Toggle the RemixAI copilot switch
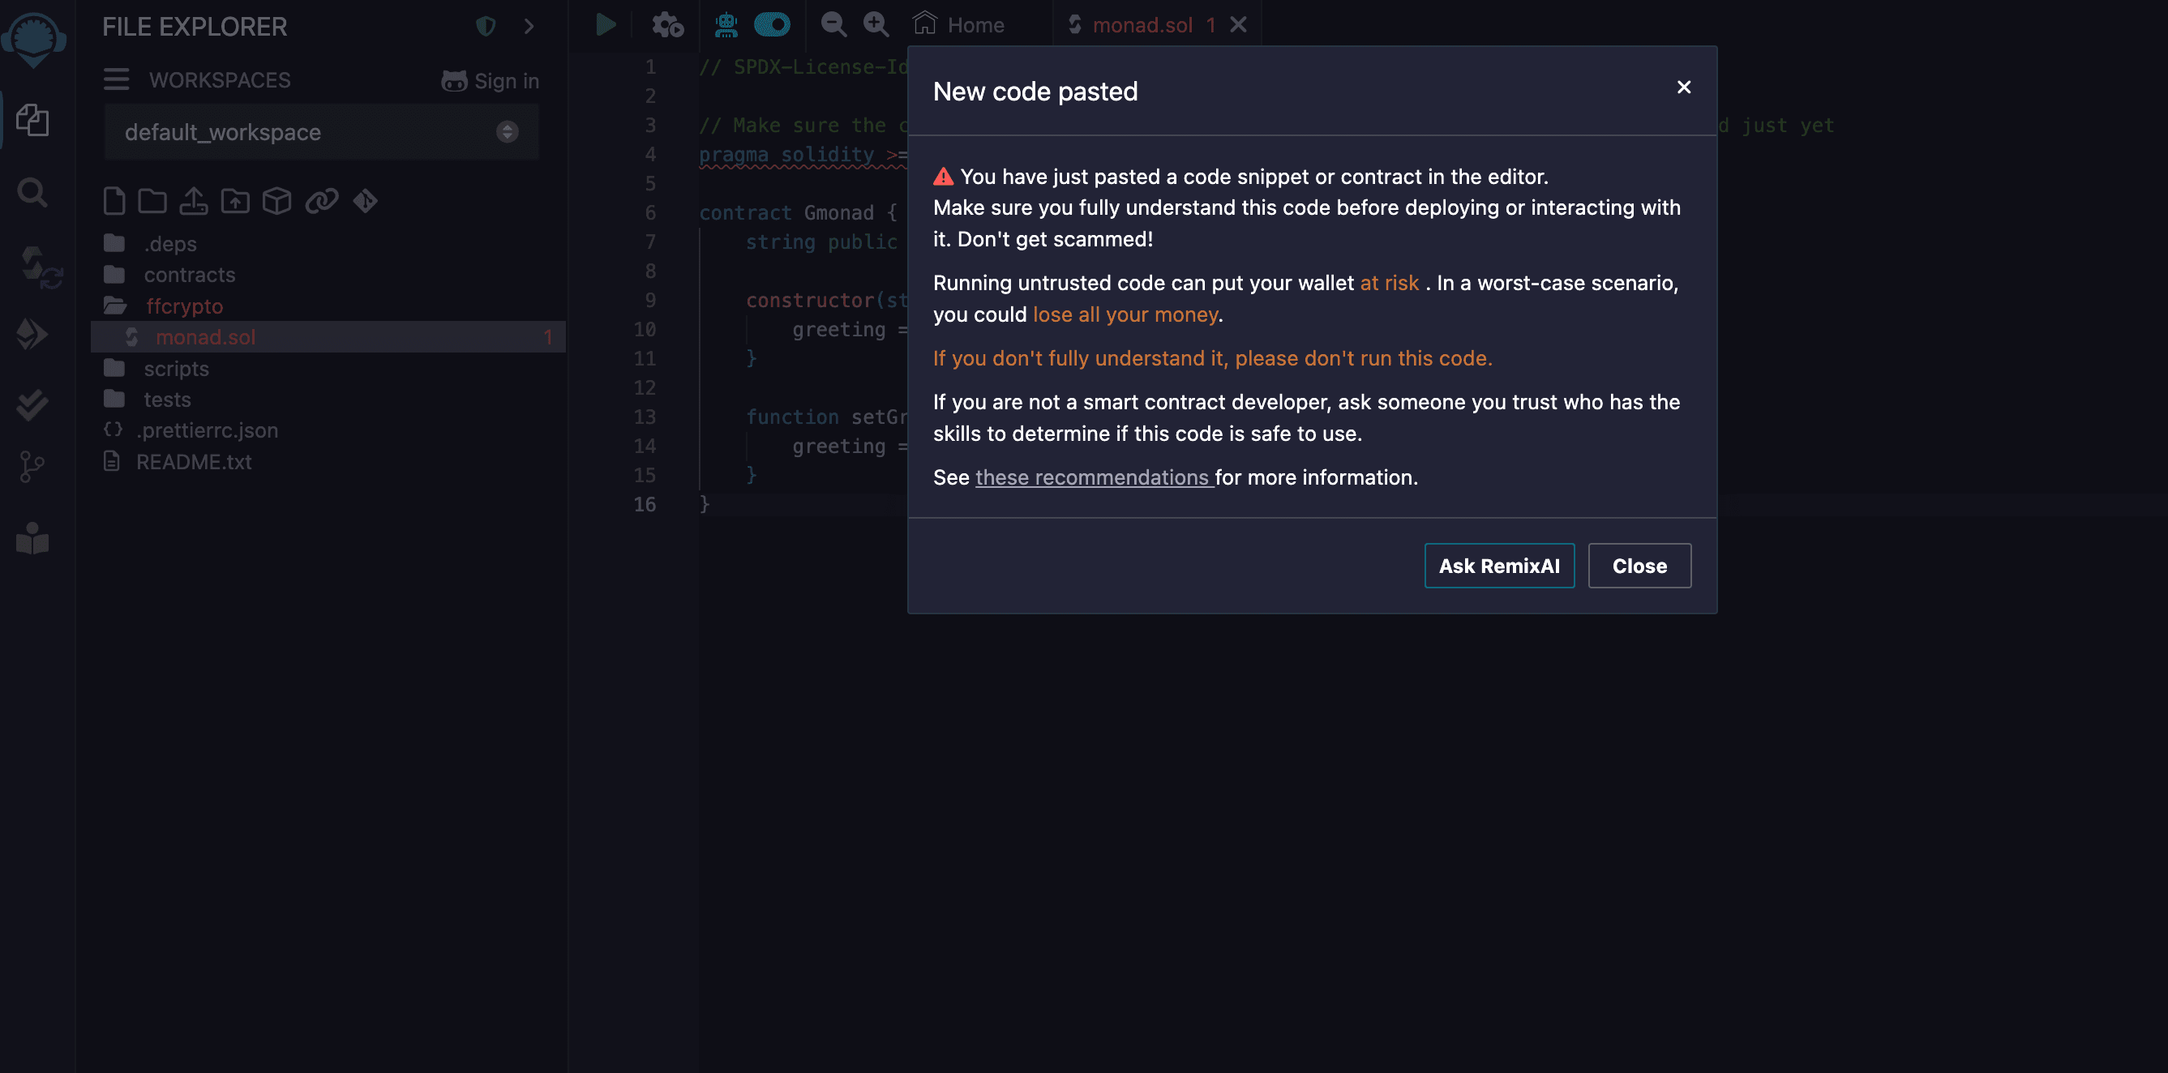Image resolution: width=2168 pixels, height=1073 pixels. coord(772,24)
